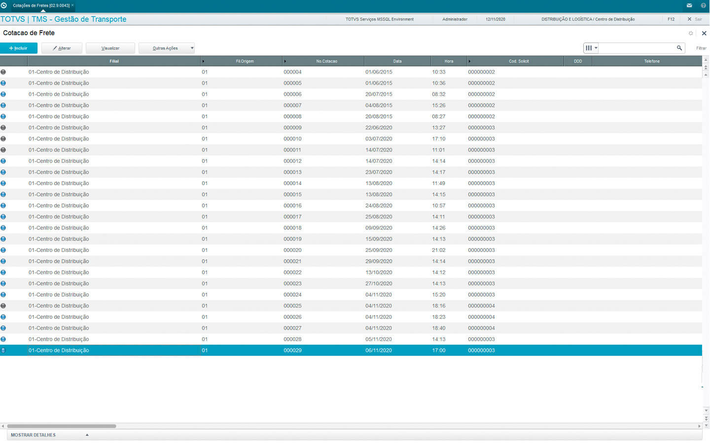Click status icon for quotation 000004
710x443 pixels.
[3, 72]
